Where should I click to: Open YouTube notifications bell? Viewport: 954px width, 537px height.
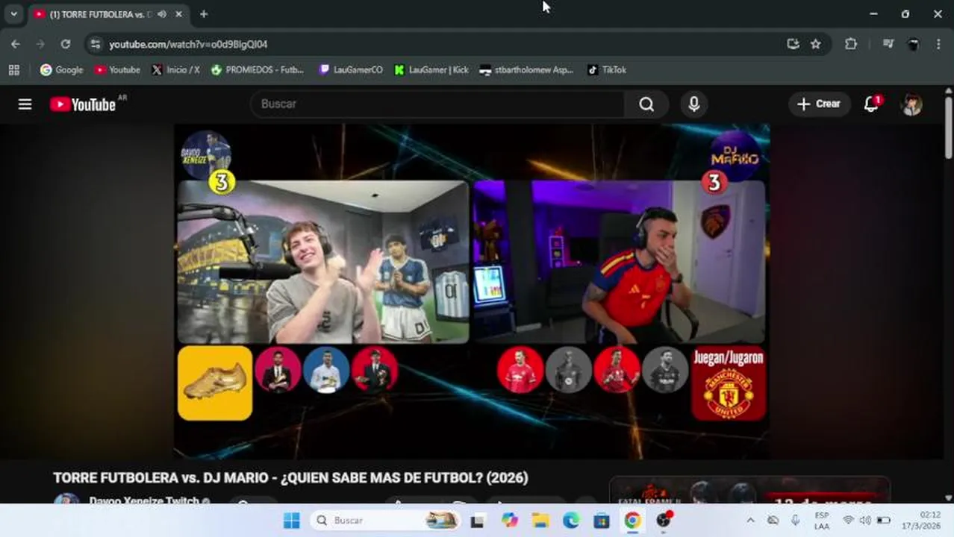[871, 104]
